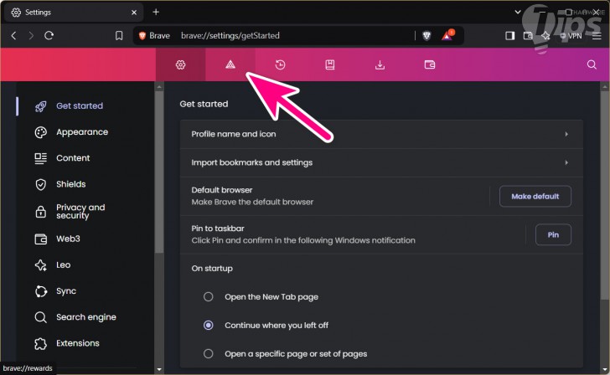Open Web3 settings section
This screenshot has height=375, width=610.
tap(68, 239)
